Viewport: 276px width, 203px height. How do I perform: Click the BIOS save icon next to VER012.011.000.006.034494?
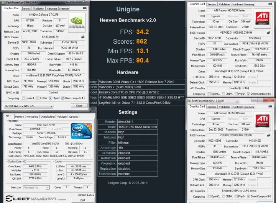pos(268,33)
